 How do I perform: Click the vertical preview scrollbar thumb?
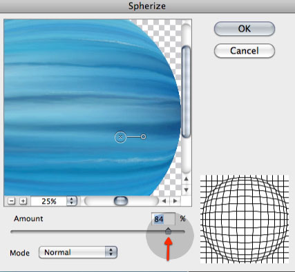click(x=186, y=92)
